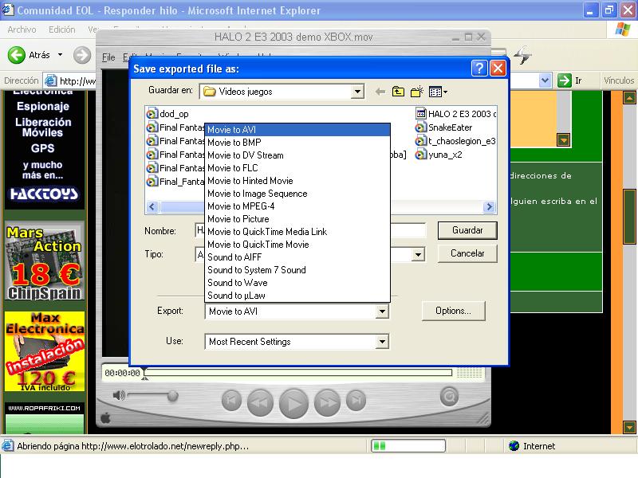Choose Movie to QuickTime Movie
Screen dimensions: 638x478
[x=297, y=245]
